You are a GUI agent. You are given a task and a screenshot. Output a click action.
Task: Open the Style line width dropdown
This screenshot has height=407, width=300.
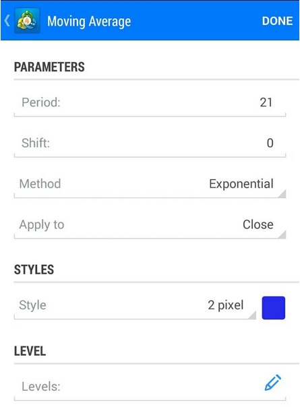pyautogui.click(x=135, y=306)
